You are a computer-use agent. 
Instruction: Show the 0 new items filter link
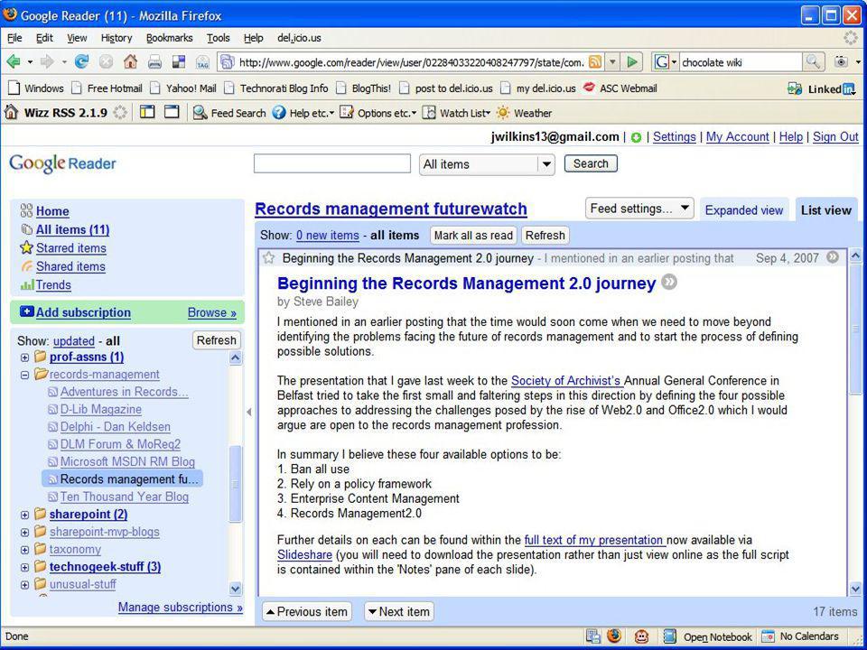pos(328,236)
